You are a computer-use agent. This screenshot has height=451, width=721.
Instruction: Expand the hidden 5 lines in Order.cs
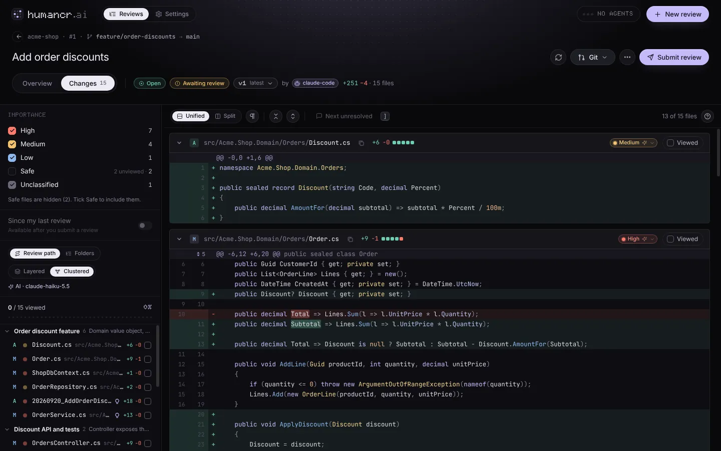(x=201, y=254)
